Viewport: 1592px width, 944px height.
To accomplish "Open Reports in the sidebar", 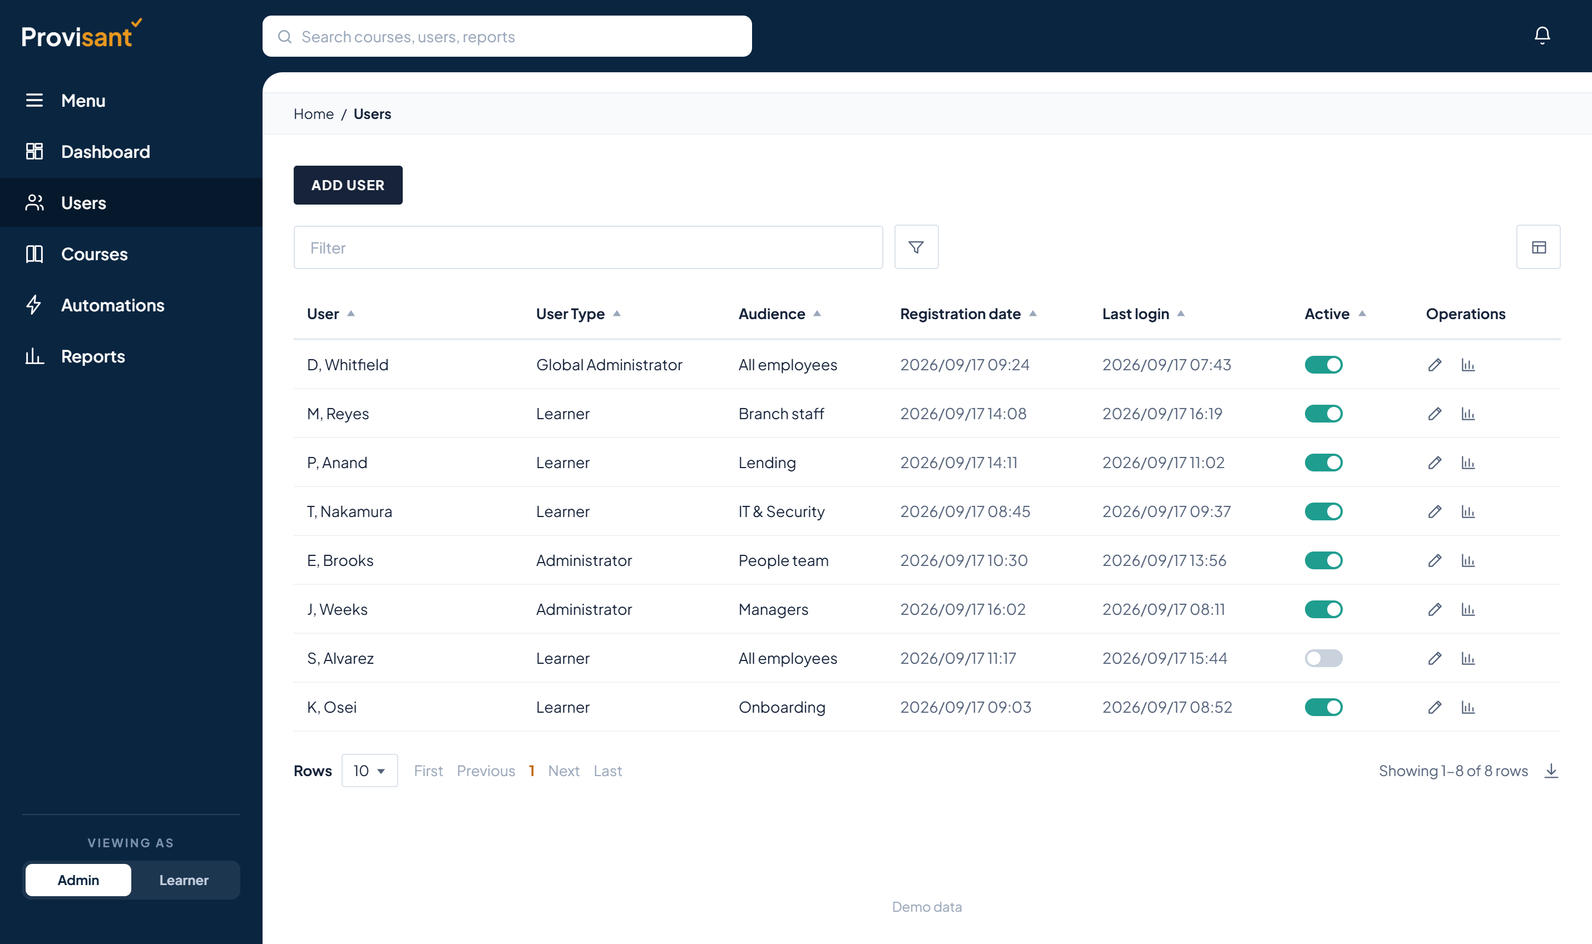I will pos(131,356).
